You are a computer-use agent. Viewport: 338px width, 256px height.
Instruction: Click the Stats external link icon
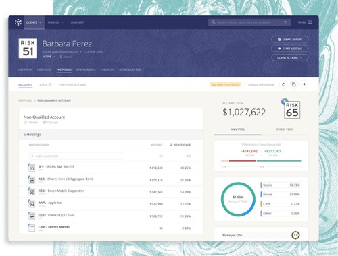tap(50, 84)
